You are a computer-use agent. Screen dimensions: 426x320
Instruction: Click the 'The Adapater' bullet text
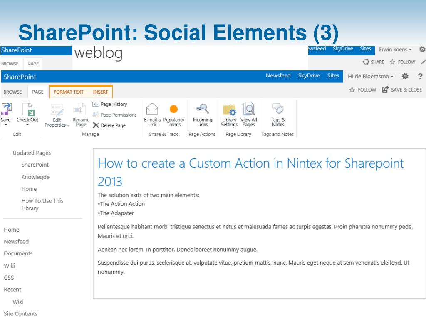(x=116, y=213)
